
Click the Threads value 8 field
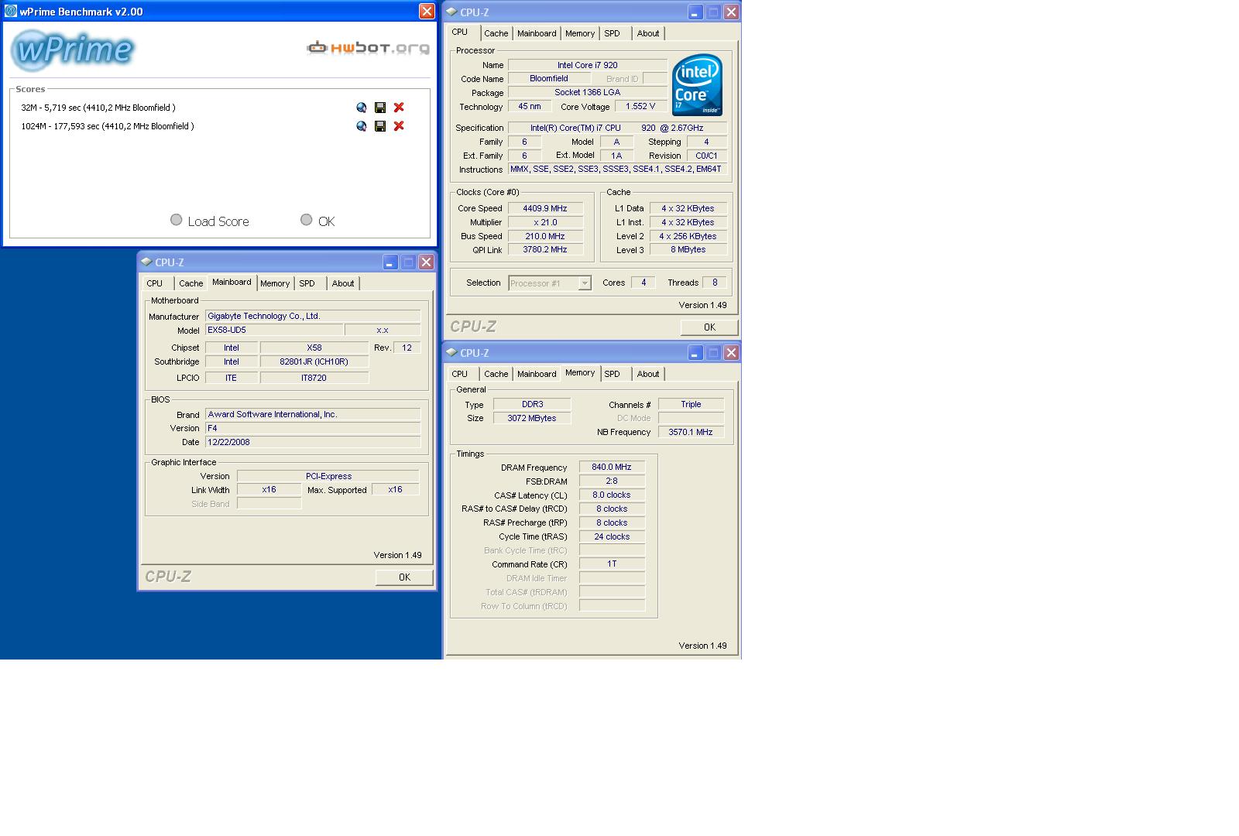(x=715, y=283)
